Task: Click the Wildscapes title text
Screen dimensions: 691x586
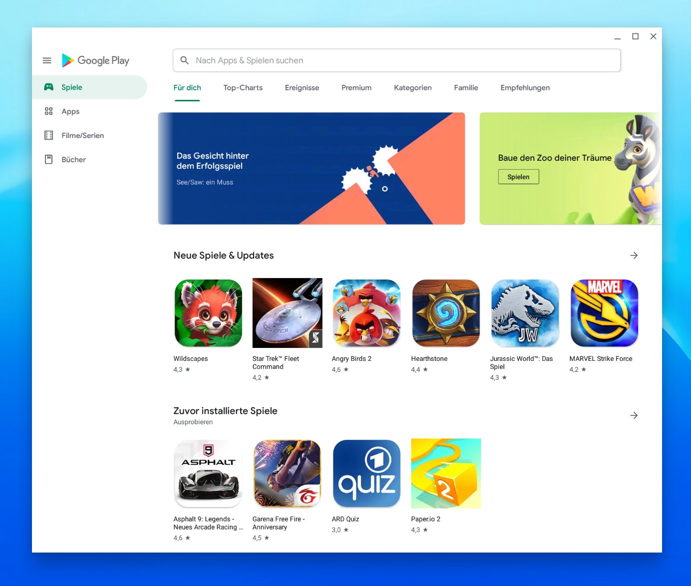Action: 191,359
